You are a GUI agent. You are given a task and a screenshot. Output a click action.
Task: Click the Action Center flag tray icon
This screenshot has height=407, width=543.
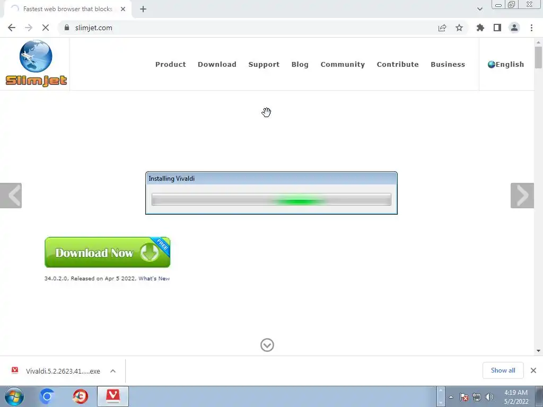coord(464,397)
